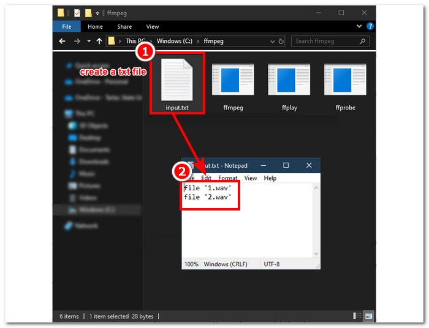429x328 pixels.
Task: Click ffmpeg in the address bar path
Action: pyautogui.click(x=213, y=41)
